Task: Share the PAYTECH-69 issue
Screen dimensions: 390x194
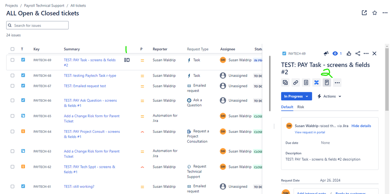Action: point(358,53)
